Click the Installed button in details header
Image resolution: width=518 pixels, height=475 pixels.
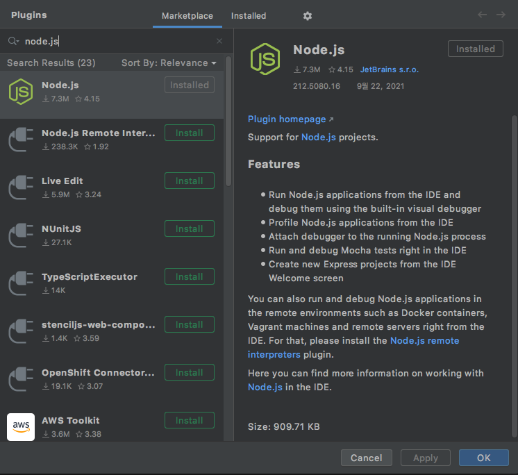[476, 49]
